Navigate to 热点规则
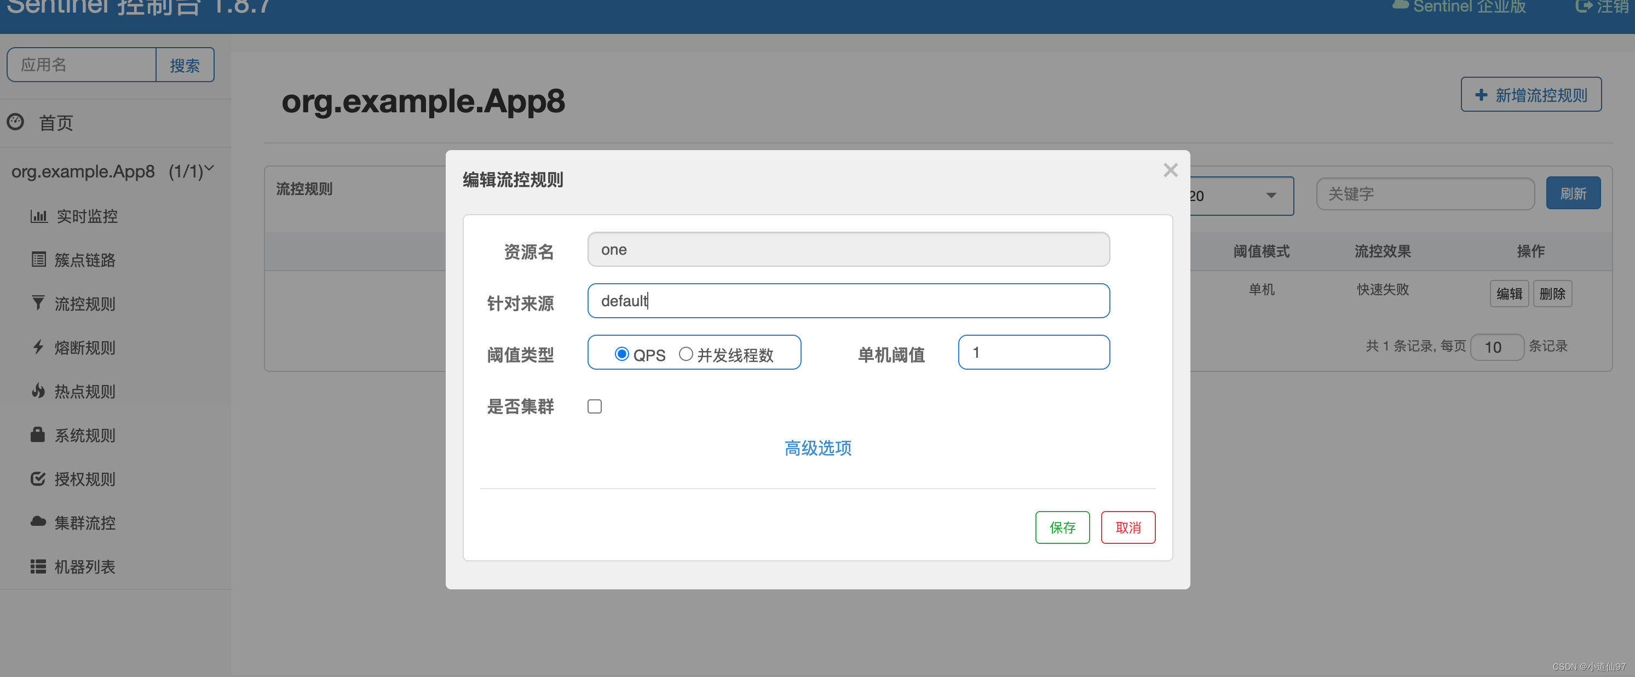This screenshot has width=1635, height=677. pos(84,391)
